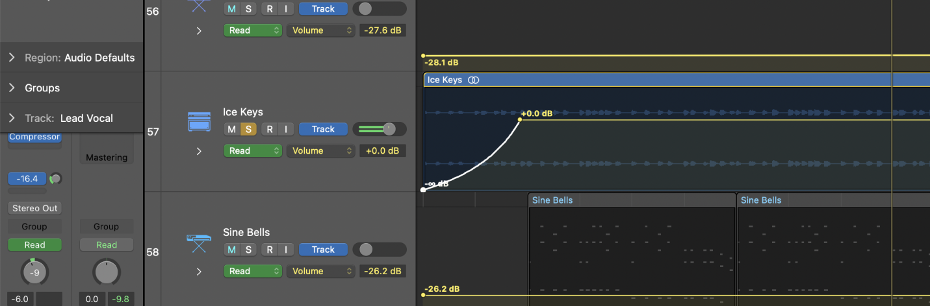The image size is (930, 306).
Task: Open Sine Bells automation mode Read dropdown
Action: (253, 271)
